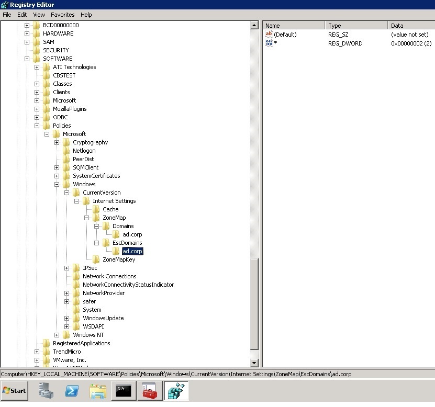Open PowerShell from the taskbar

[71, 391]
